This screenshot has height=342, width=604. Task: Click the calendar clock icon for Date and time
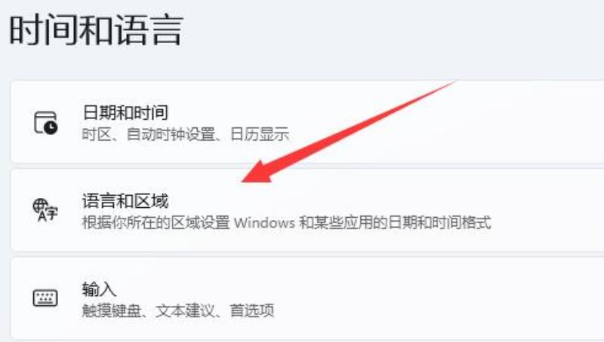tap(46, 123)
